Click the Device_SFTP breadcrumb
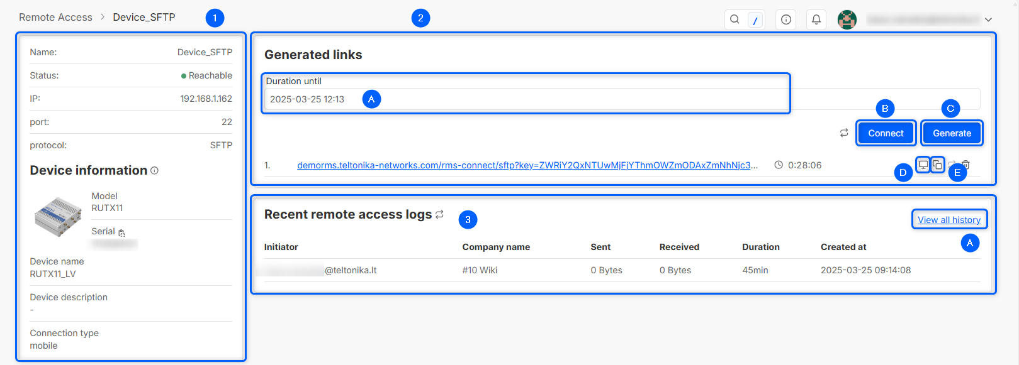Image resolution: width=1019 pixels, height=365 pixels. [144, 18]
